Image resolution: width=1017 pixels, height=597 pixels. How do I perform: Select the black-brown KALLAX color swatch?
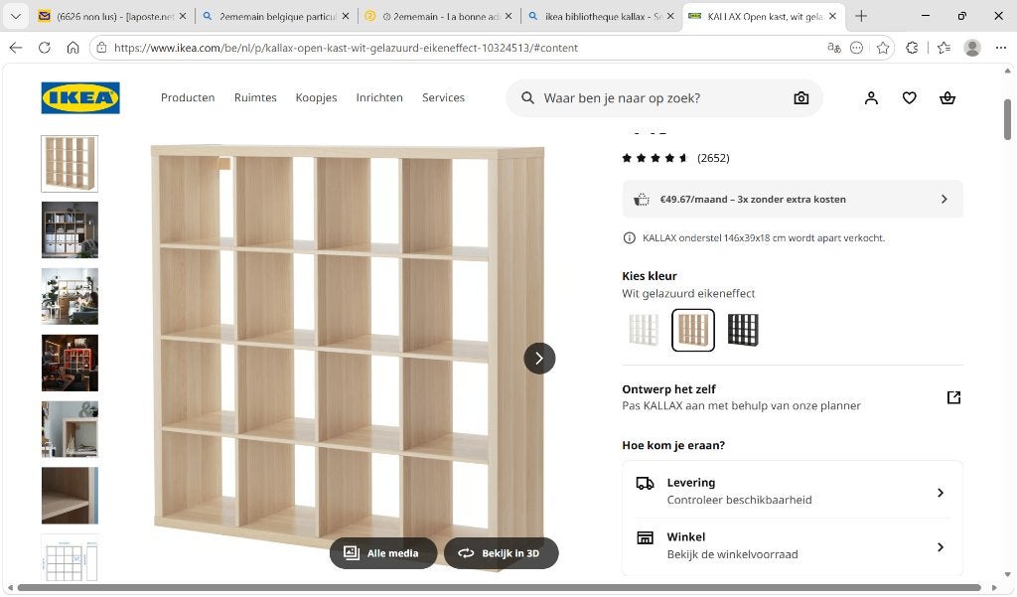[x=743, y=330]
